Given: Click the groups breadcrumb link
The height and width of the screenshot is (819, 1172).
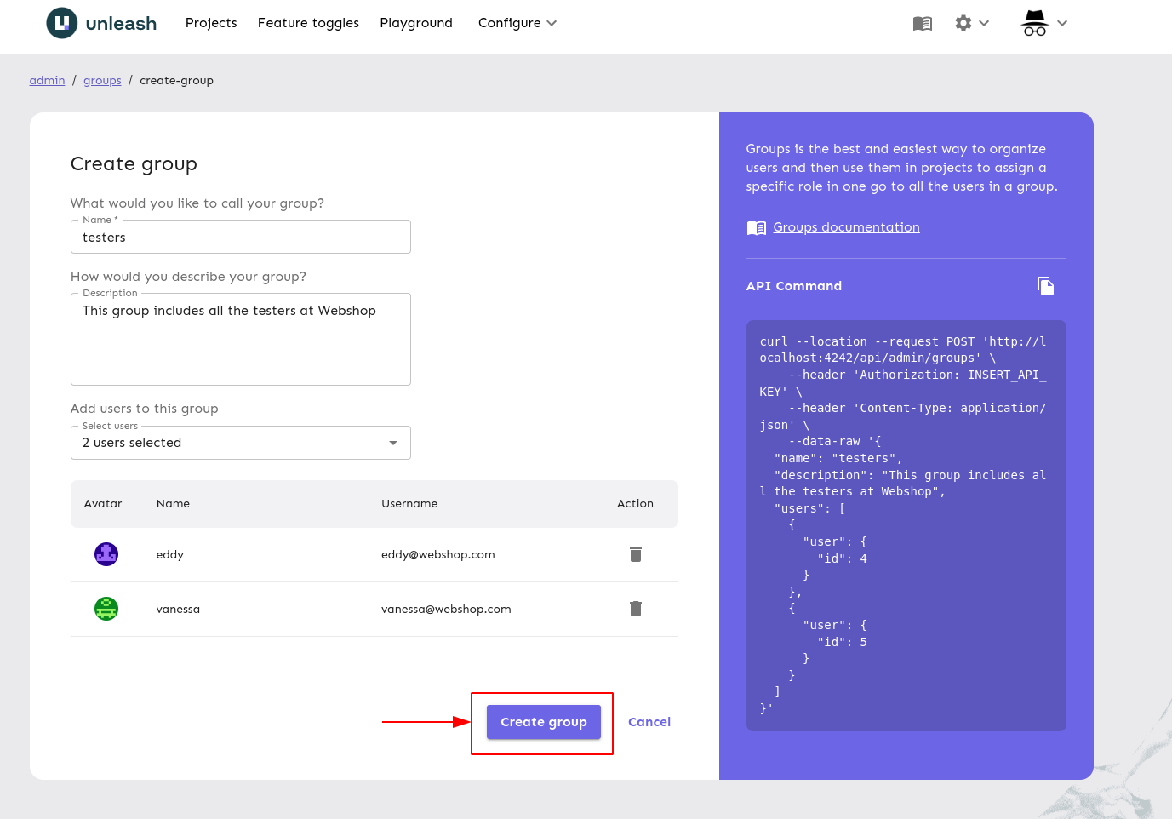Looking at the screenshot, I should 102,80.
